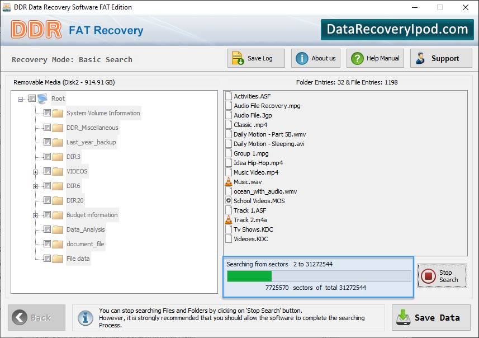Toggle System Volume Information checkbox
This screenshot has width=479, height=338.
(x=47, y=113)
